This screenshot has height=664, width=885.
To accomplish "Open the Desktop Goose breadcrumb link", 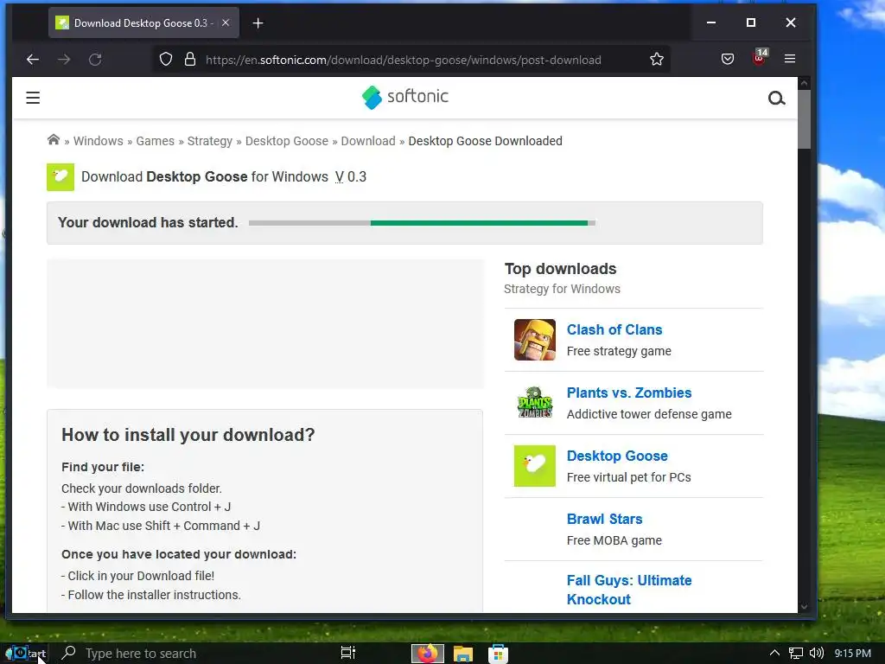I will [287, 141].
